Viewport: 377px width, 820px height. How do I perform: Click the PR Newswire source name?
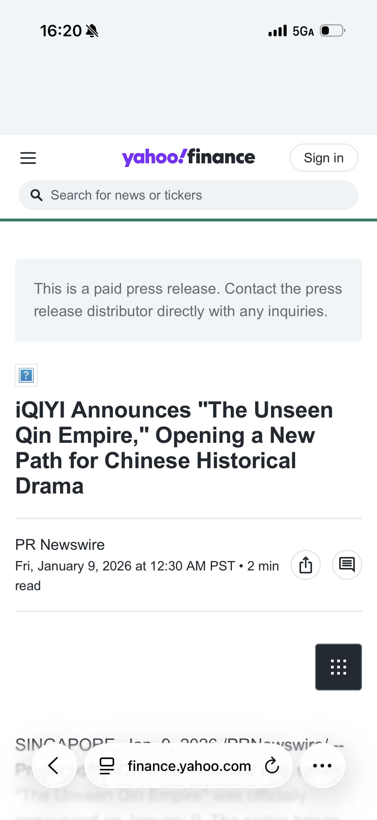pyautogui.click(x=60, y=545)
